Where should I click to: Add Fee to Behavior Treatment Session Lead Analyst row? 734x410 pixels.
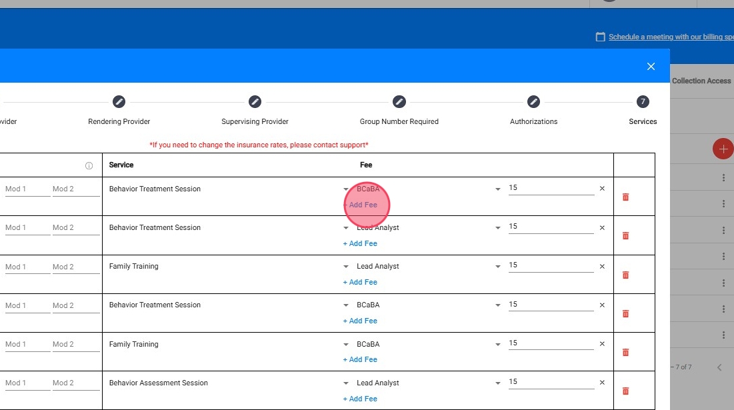point(360,243)
